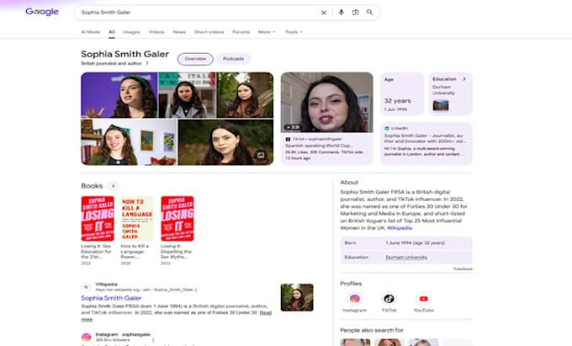Image resolution: width=572 pixels, height=346 pixels.
Task: Open photo of Sophia outdoors in brown coat
Action: click(x=245, y=95)
